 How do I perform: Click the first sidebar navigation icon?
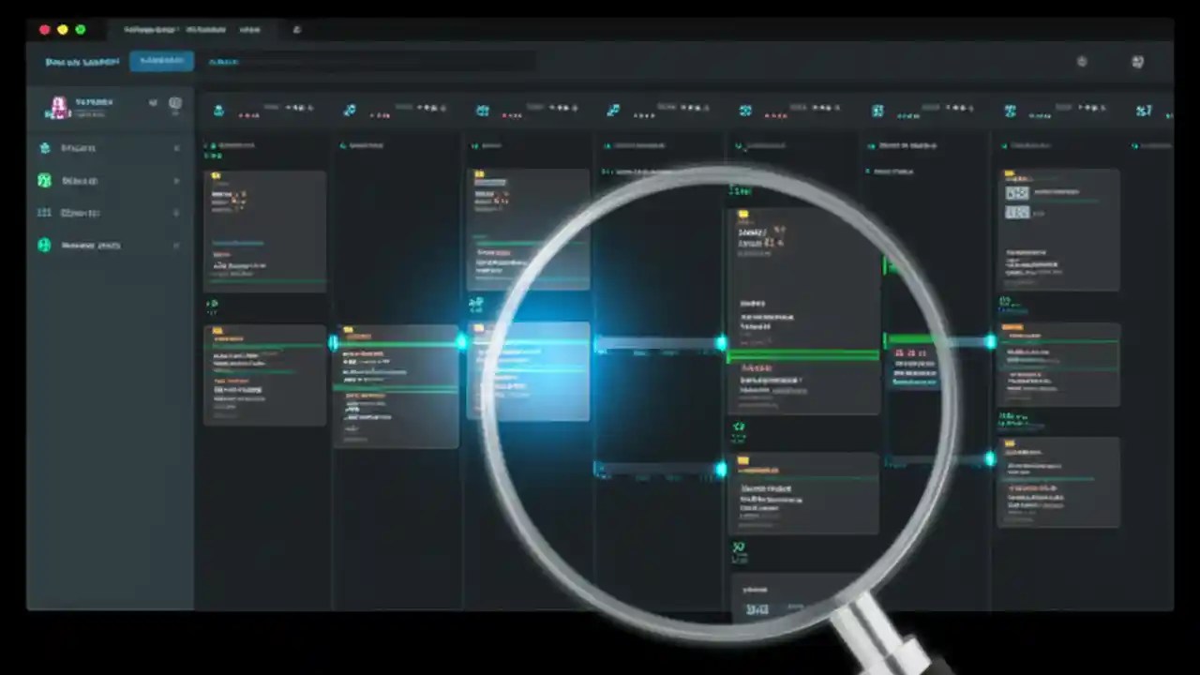tap(45, 147)
